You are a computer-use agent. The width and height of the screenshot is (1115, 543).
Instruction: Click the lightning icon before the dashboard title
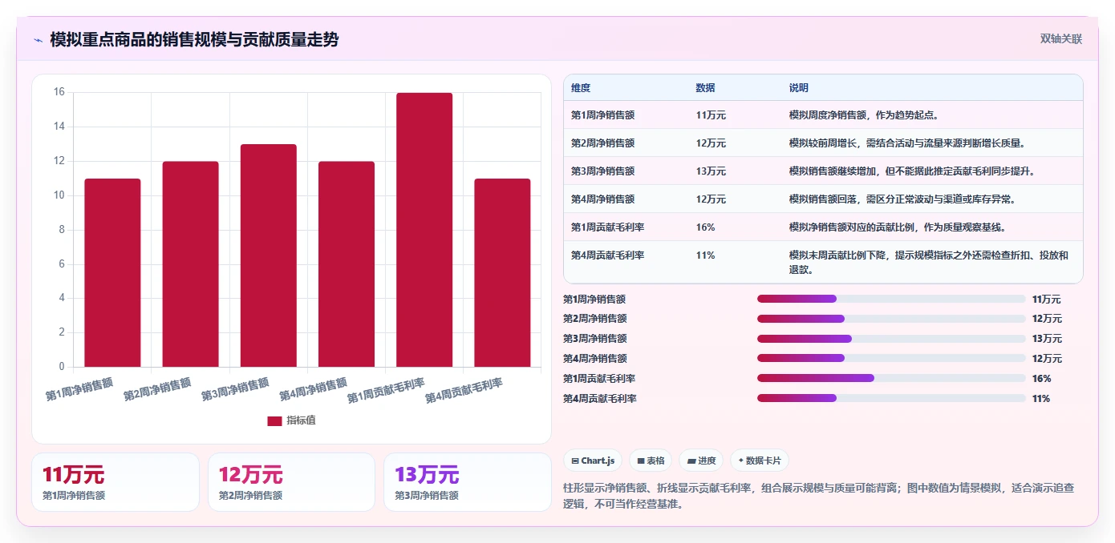pos(39,40)
